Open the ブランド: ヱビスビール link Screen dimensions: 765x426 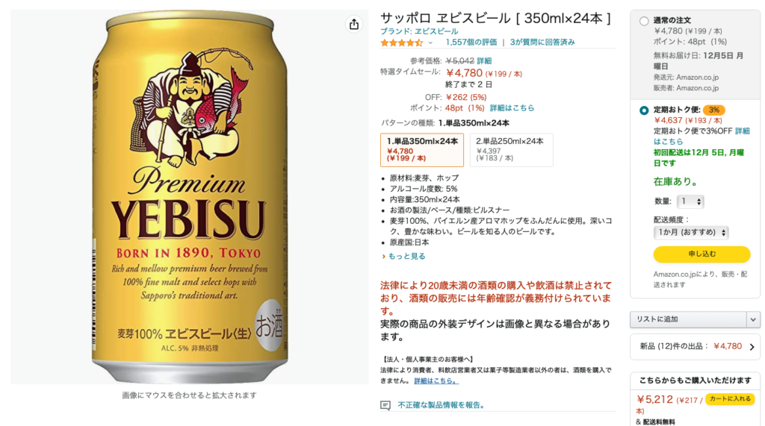(419, 31)
